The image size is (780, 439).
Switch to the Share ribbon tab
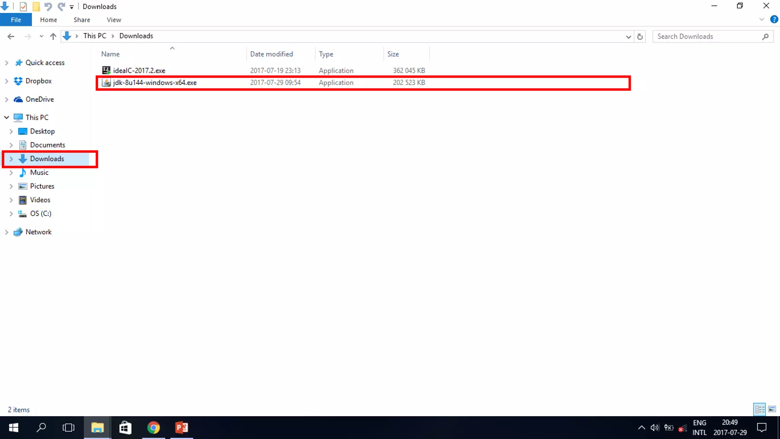[82, 20]
